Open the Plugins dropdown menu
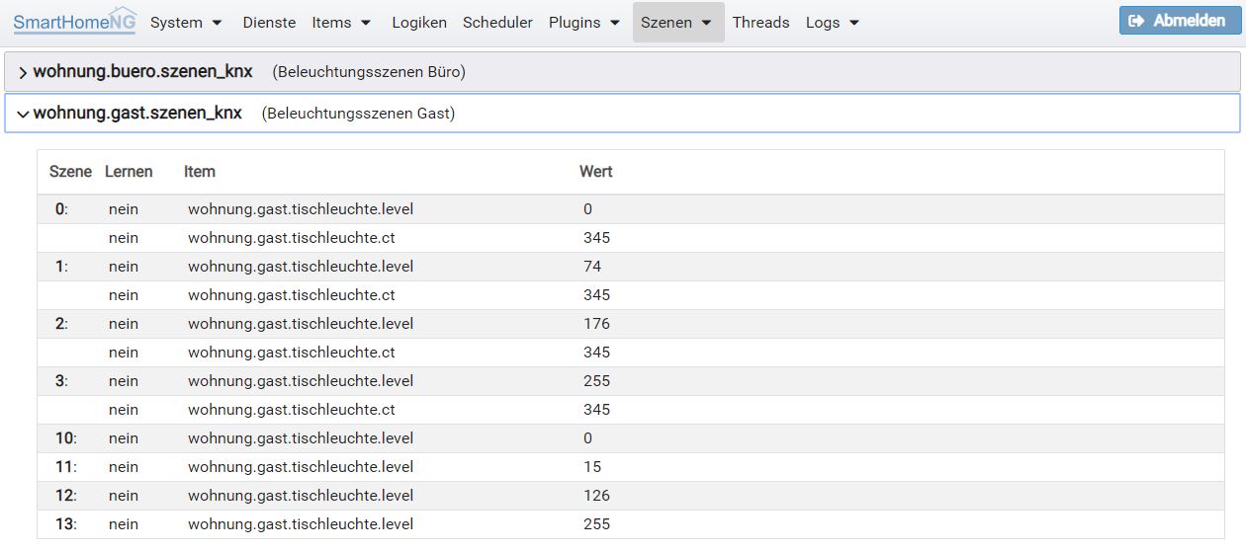This screenshot has height=552, width=1246. [584, 22]
